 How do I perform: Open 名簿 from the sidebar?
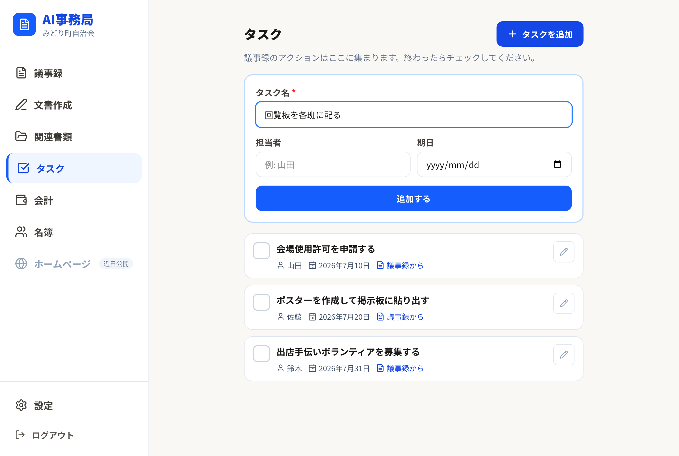(x=74, y=232)
